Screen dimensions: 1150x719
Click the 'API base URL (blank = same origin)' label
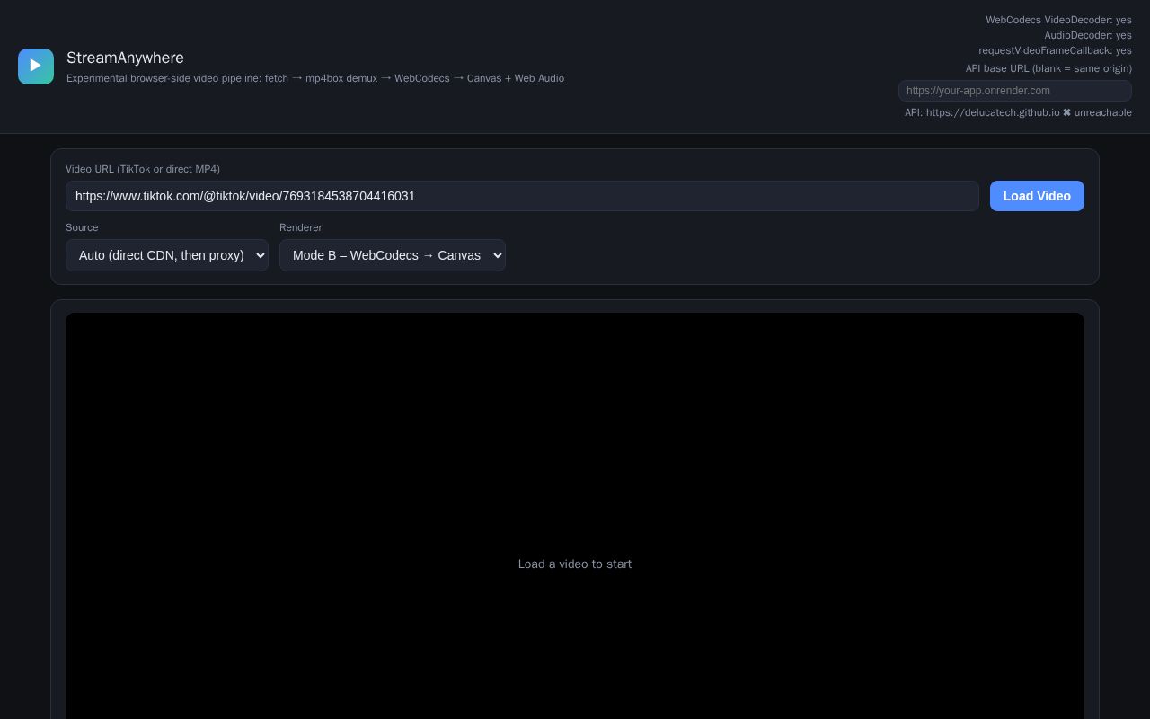[x=1048, y=68]
